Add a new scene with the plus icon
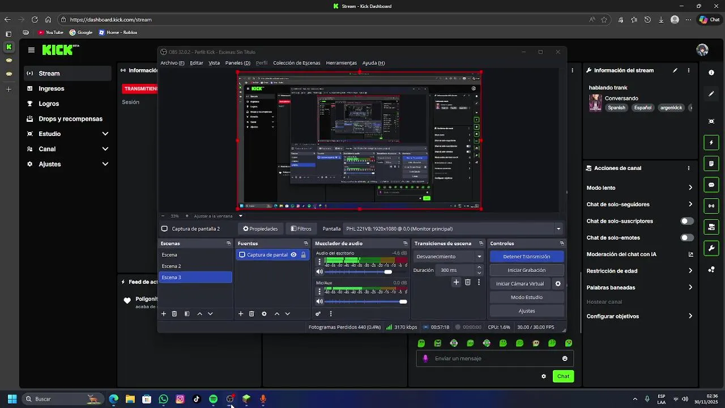Screen dimensions: 725x408 [164, 314]
